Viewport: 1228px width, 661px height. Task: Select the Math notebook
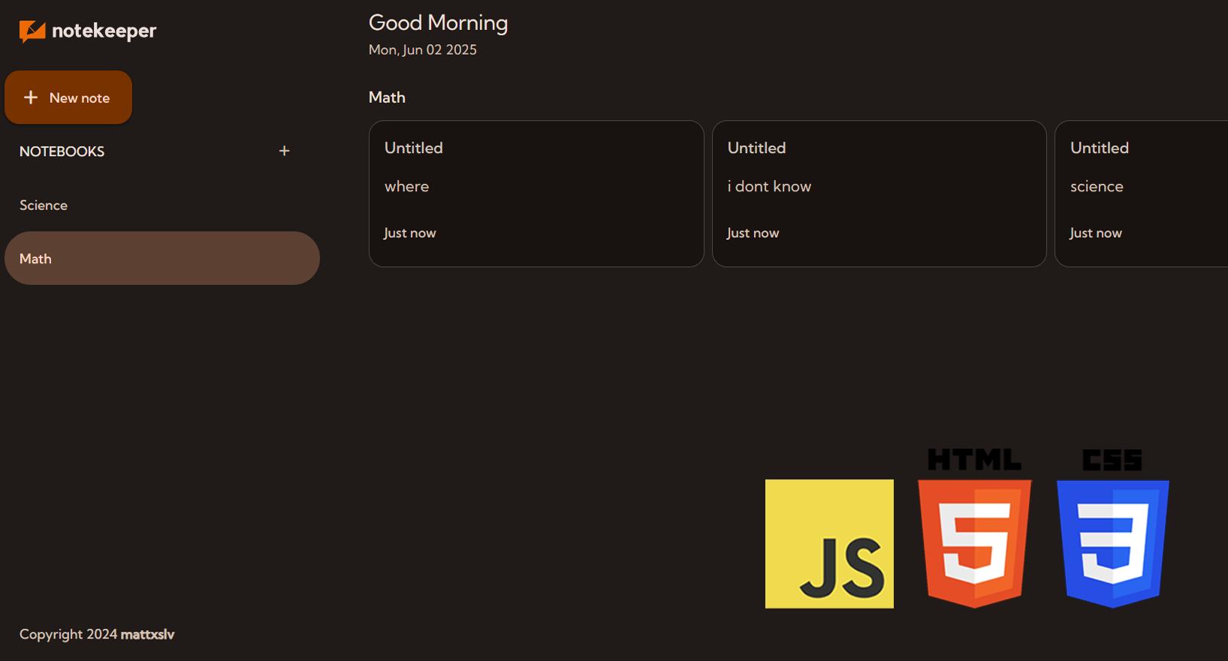162,258
